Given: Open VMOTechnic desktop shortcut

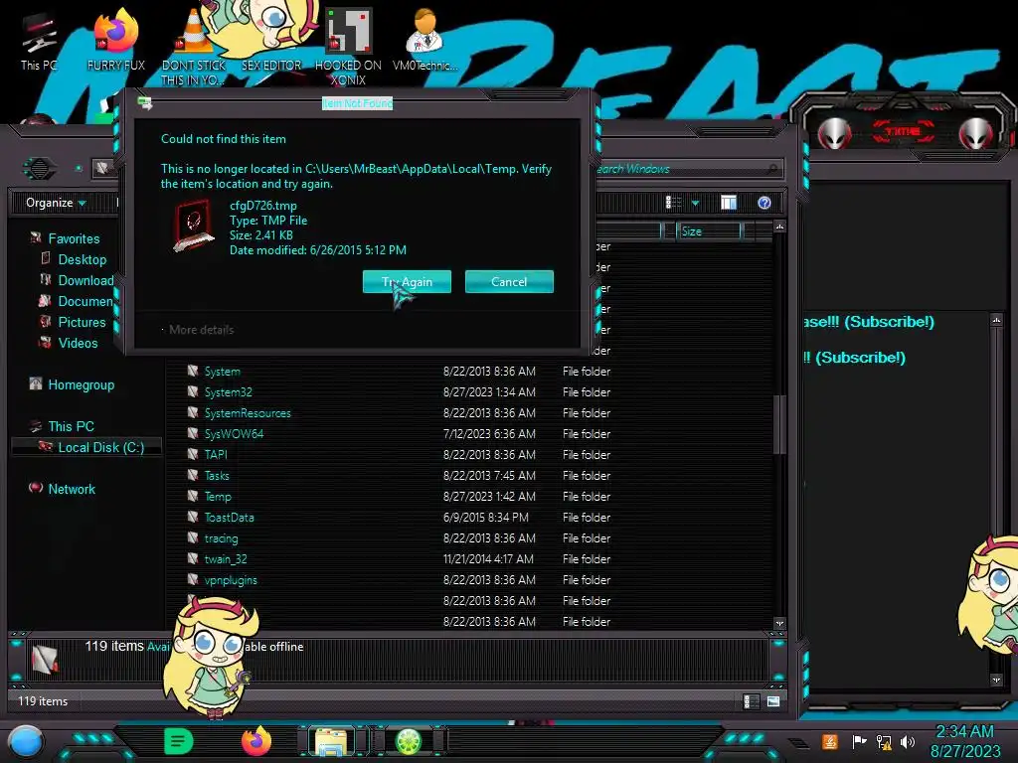Looking at the screenshot, I should tap(424, 41).
